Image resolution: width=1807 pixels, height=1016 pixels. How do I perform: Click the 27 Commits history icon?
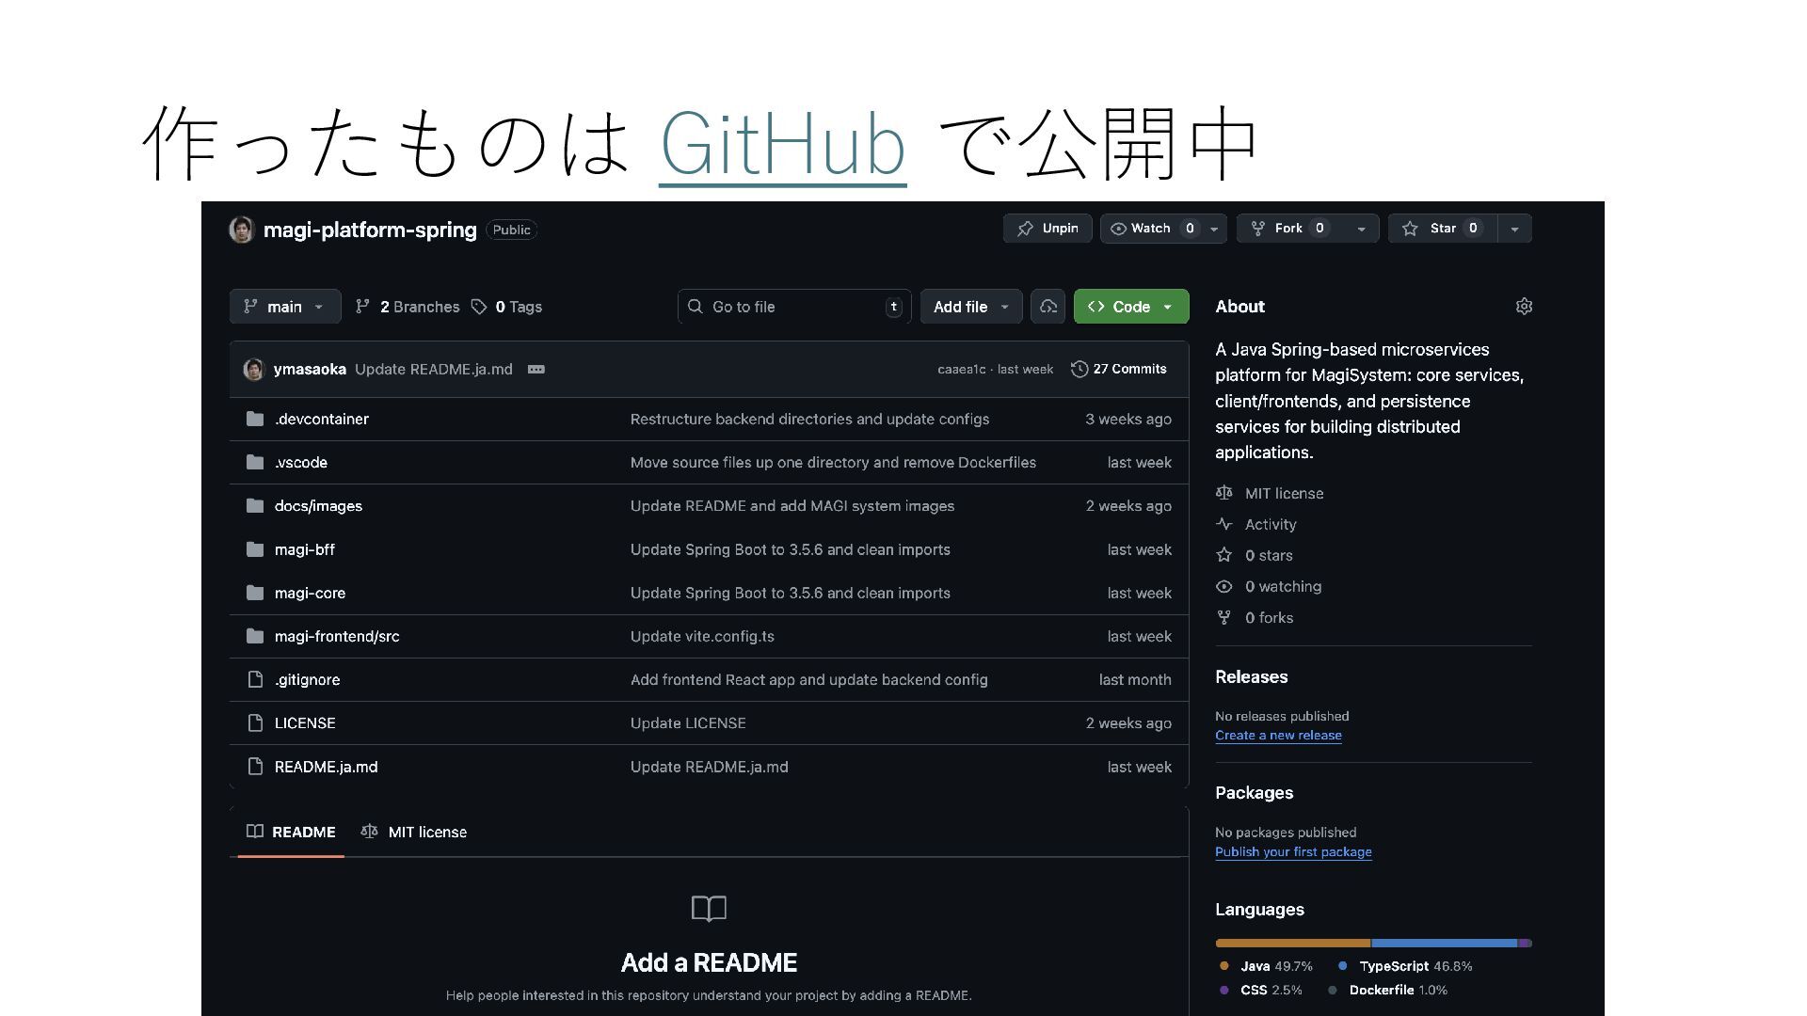click(x=1079, y=370)
